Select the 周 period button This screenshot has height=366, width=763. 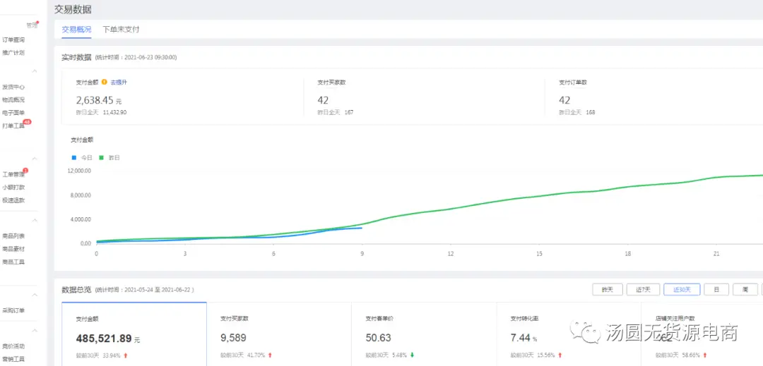coord(745,289)
